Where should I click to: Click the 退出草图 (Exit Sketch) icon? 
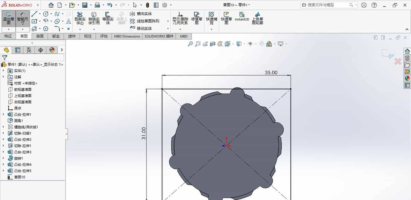[8, 18]
